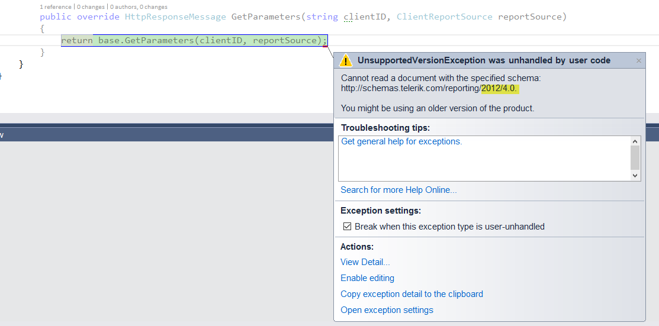
Task: Open the 'View Detail...' action
Action: pos(365,262)
